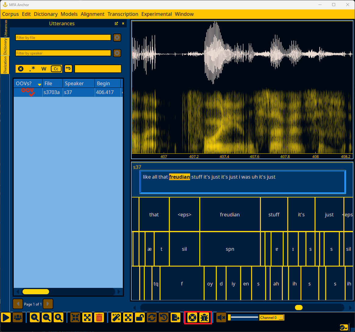This screenshot has width=355, height=332.
Task: Select the stuff word interval
Action: point(274,215)
